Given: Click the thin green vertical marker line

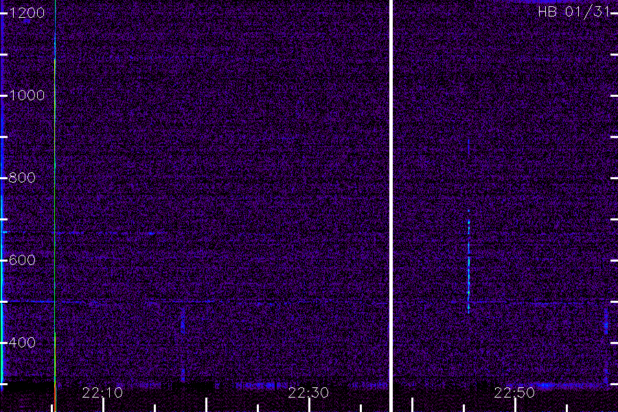Looking at the screenshot, I should click(55, 206).
